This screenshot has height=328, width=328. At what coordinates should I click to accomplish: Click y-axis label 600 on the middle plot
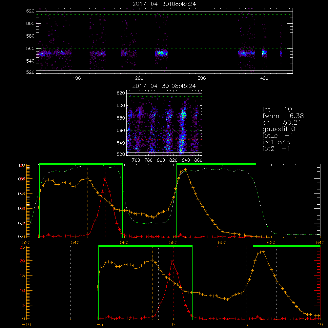pyautogui.click(x=121, y=105)
